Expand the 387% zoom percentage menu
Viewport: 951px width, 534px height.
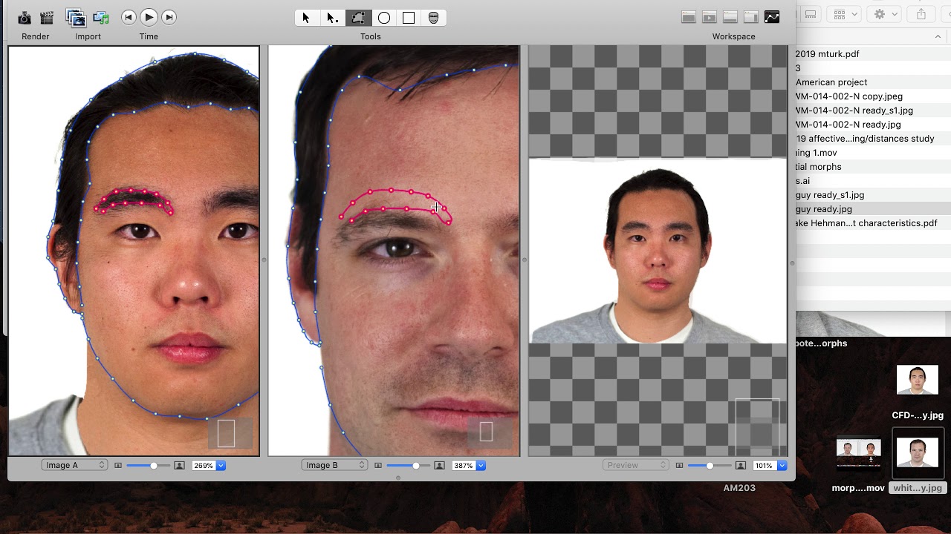click(x=481, y=466)
